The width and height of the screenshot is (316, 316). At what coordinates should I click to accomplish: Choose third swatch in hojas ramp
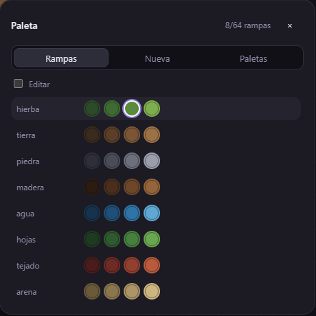(x=132, y=239)
